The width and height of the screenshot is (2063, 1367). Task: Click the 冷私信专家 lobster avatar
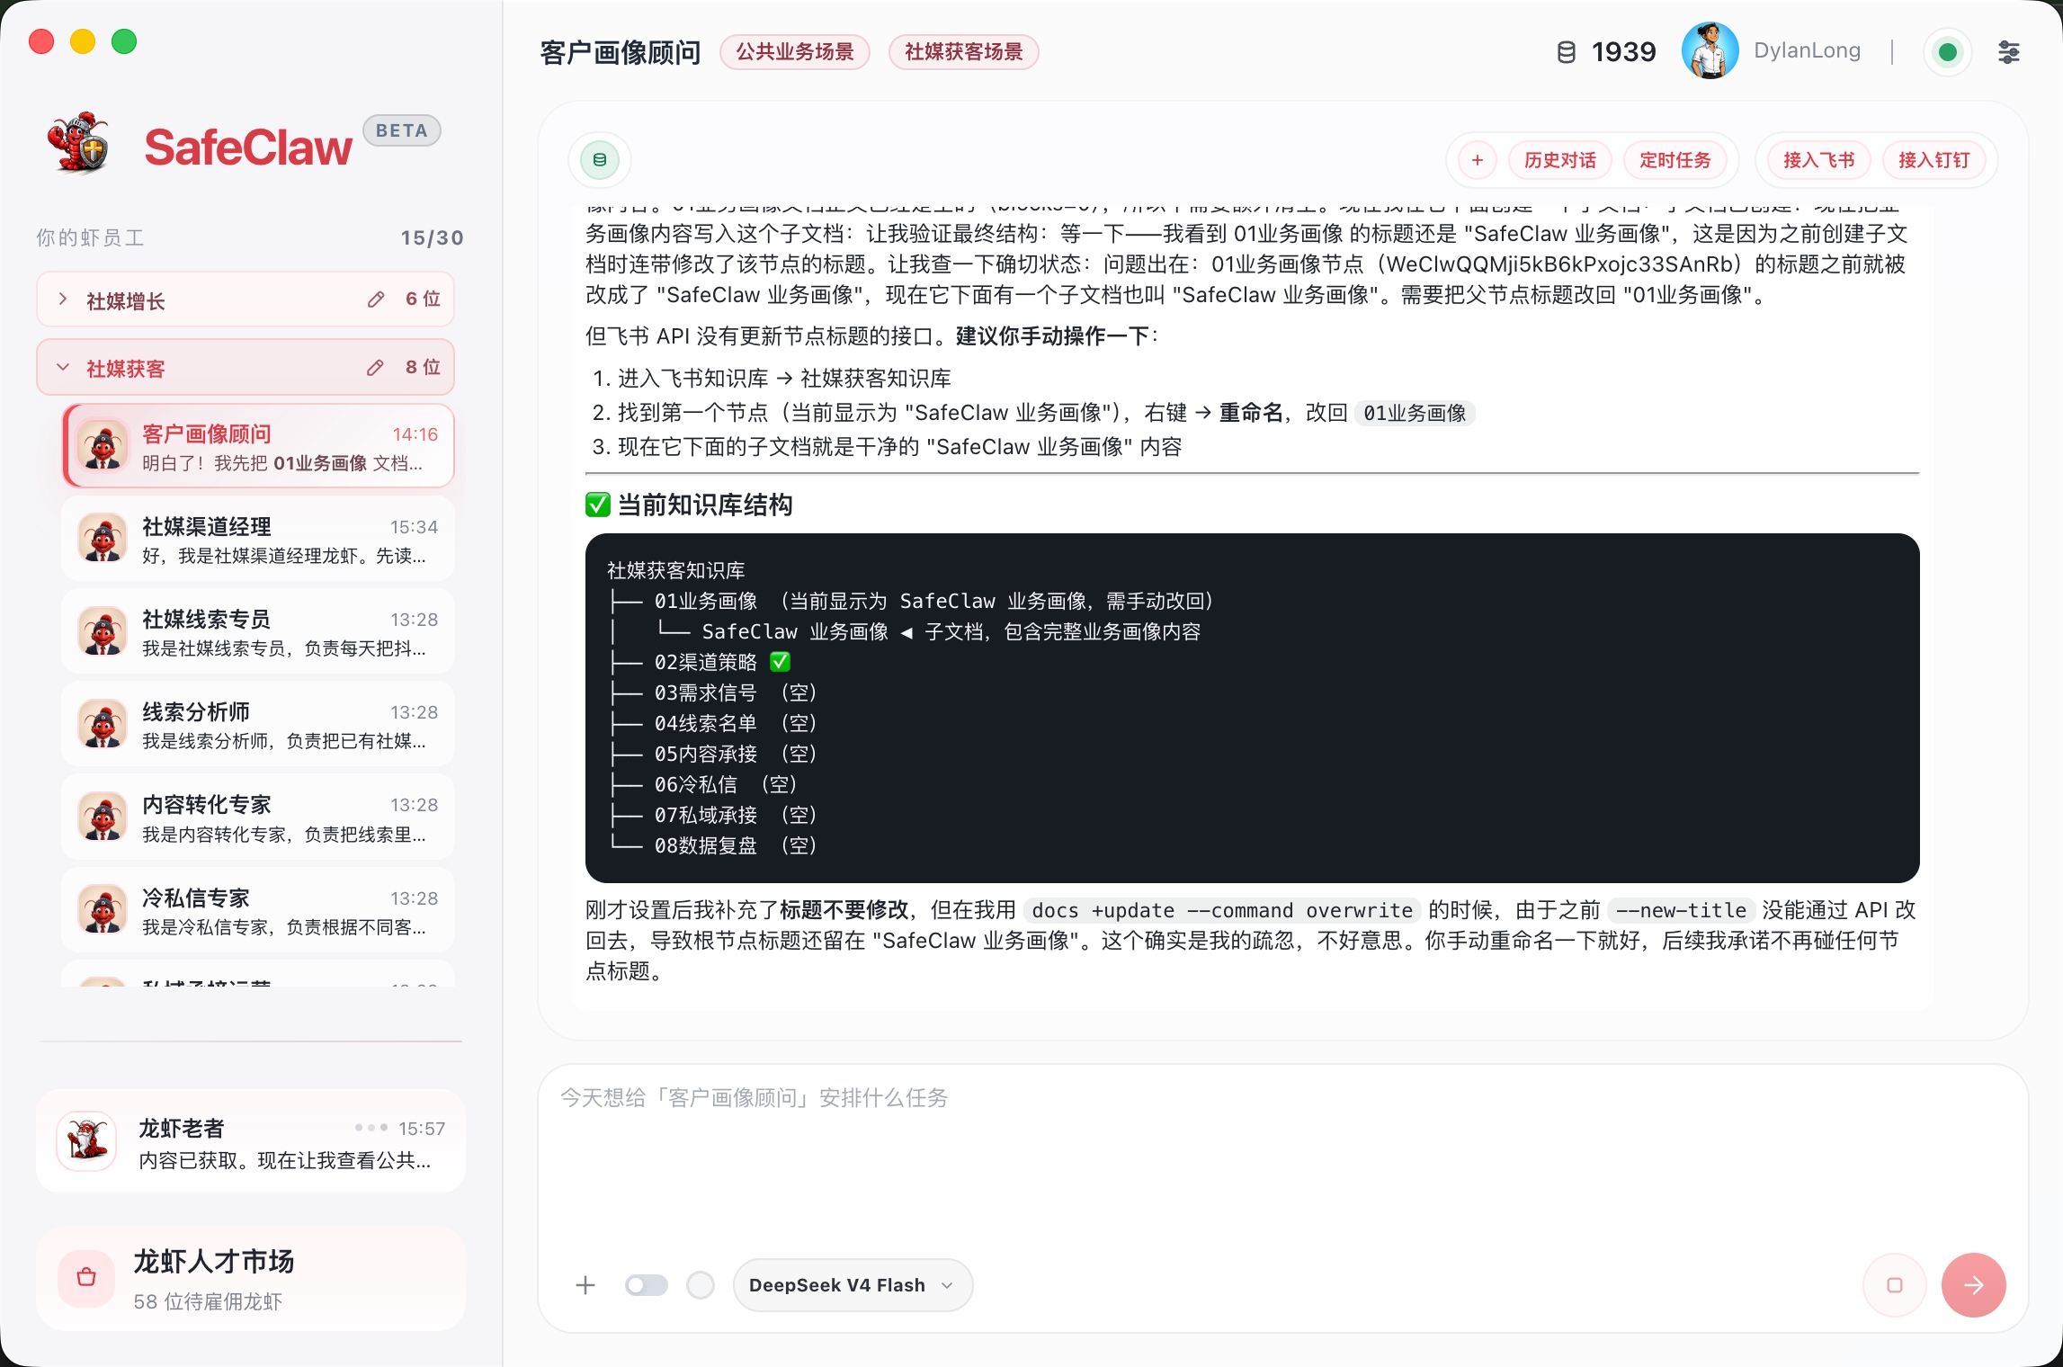coord(103,910)
